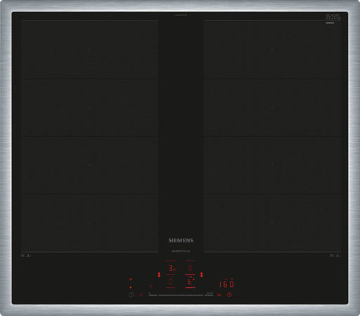Tap the SIEMENS brand lettering
This screenshot has height=316, width=360.
pos(181,240)
